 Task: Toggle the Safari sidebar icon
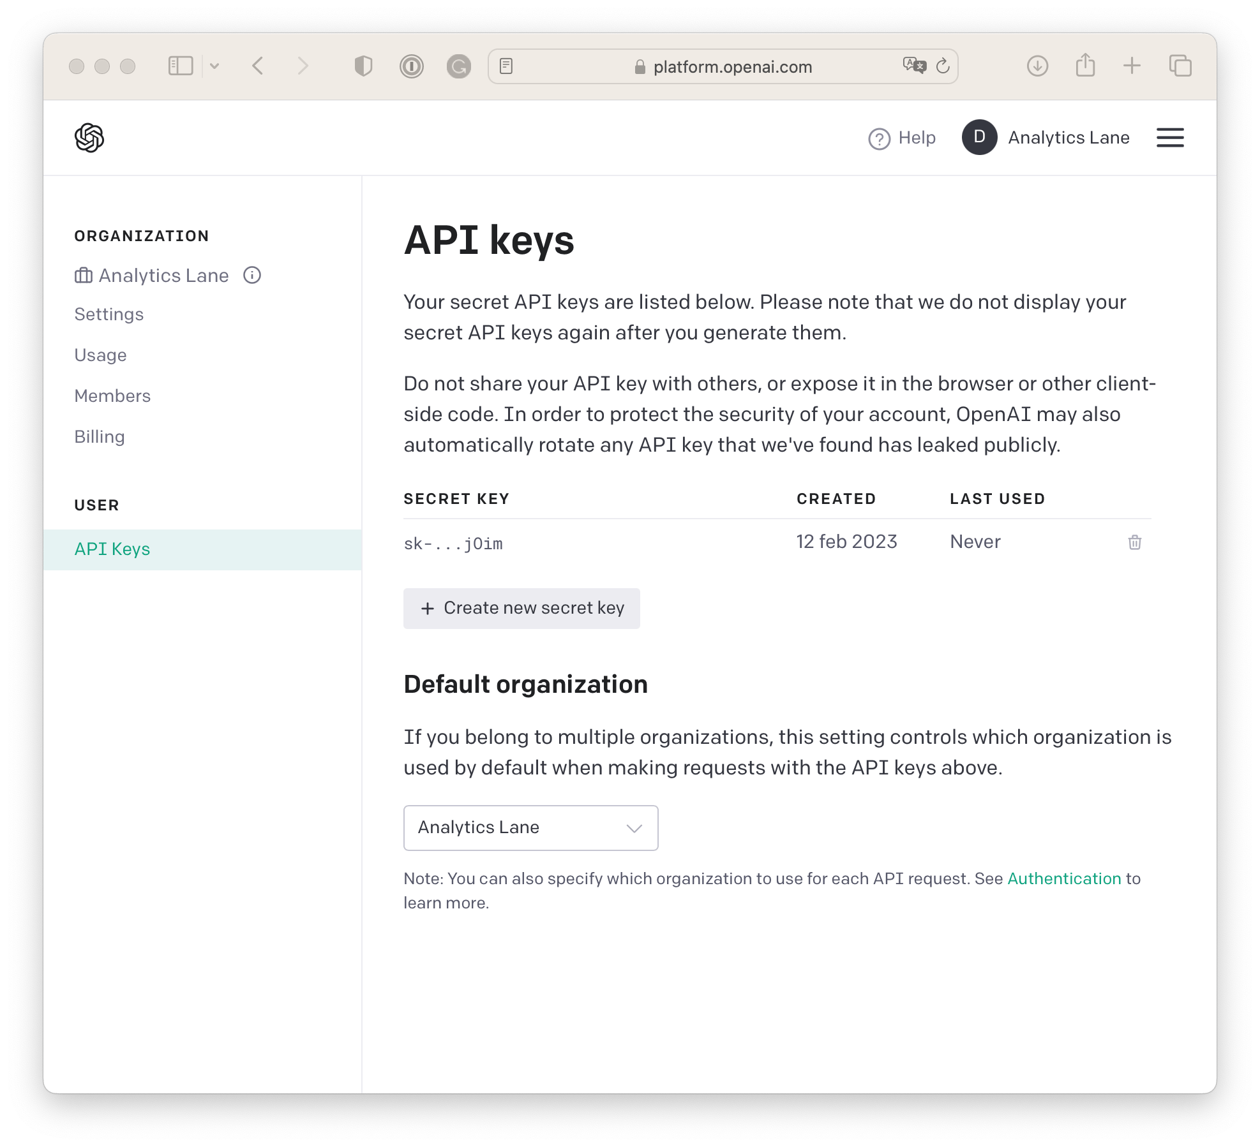(x=181, y=66)
